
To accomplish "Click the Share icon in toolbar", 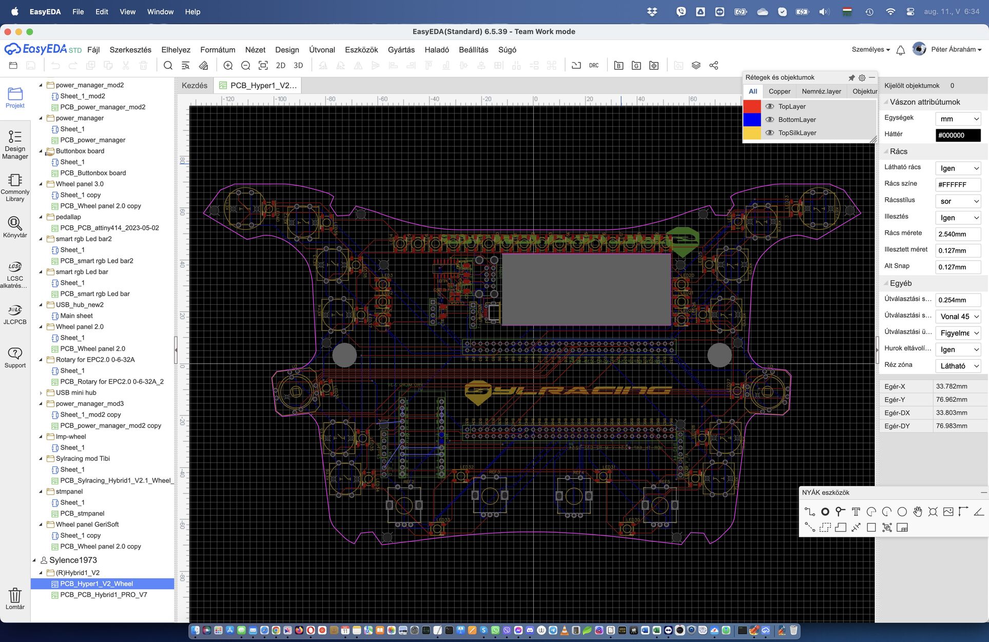I will 713,65.
